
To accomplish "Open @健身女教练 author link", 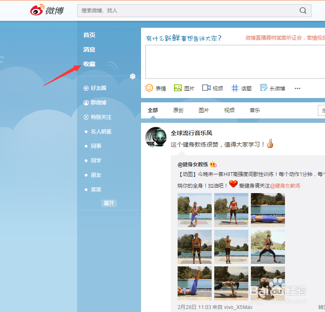I will click(x=193, y=165).
